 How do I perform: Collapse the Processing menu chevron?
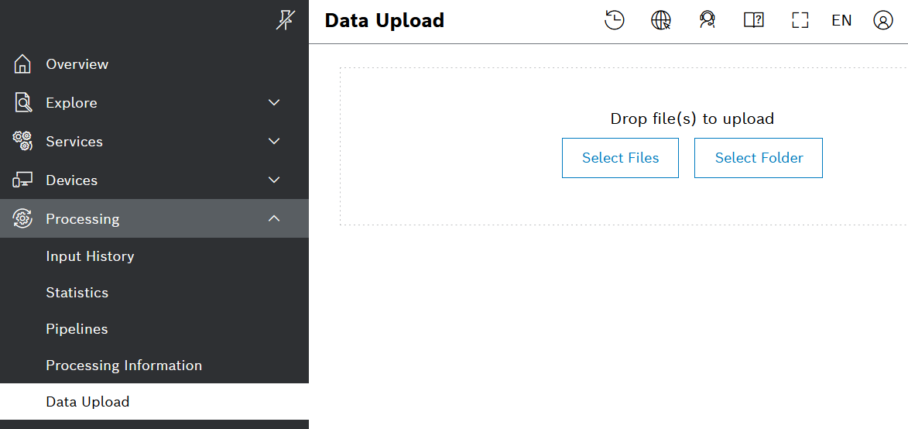(x=274, y=219)
